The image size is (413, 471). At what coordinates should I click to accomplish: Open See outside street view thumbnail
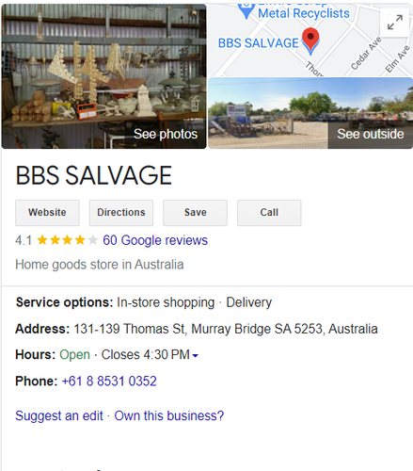point(310,113)
